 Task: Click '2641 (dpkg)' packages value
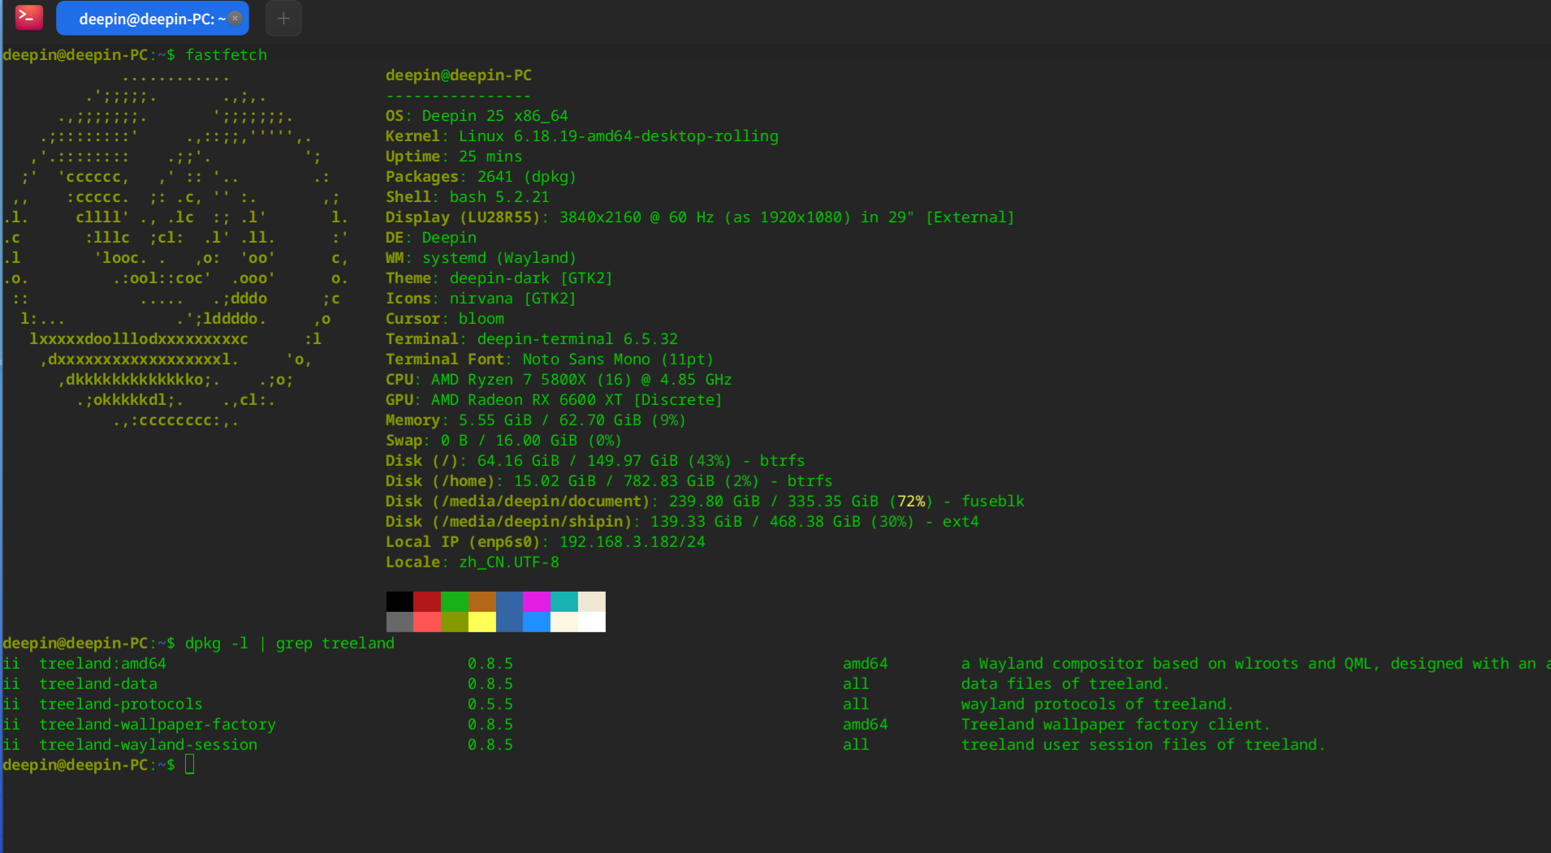click(x=527, y=177)
